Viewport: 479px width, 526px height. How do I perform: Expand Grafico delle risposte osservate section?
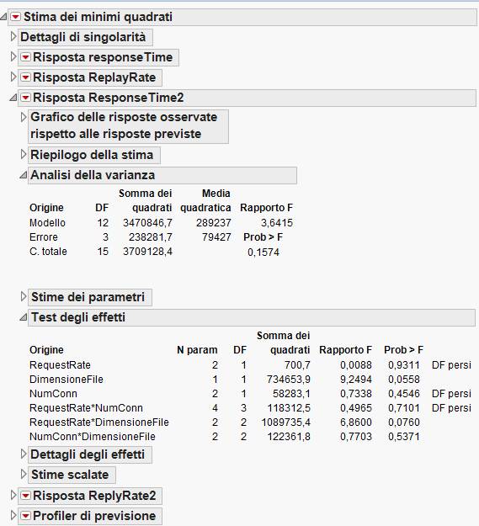pyautogui.click(x=24, y=117)
